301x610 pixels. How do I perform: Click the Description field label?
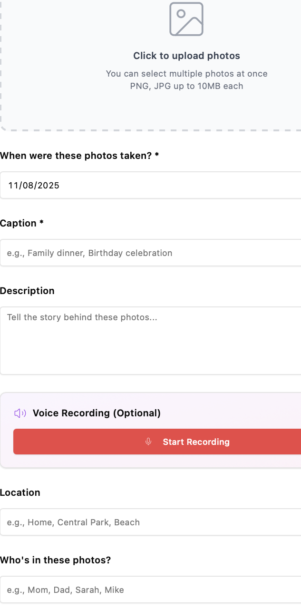coord(27,291)
